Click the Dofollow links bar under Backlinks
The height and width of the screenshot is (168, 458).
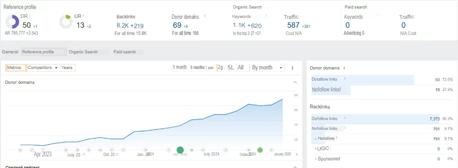pyautogui.click(x=375, y=119)
